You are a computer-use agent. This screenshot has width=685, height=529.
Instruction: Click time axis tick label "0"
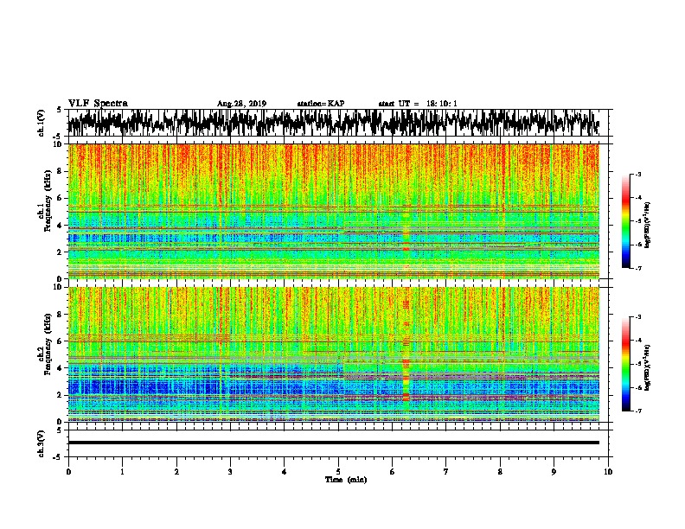pos(68,472)
